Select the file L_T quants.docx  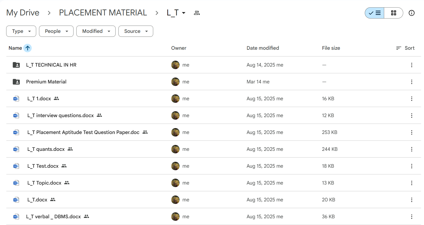(x=46, y=149)
